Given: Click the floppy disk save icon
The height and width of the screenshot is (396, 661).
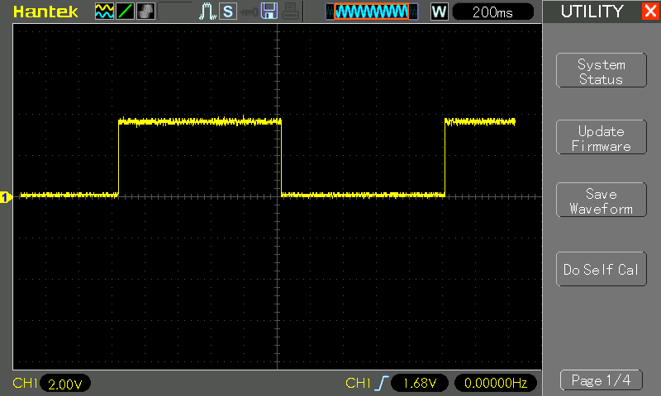Looking at the screenshot, I should point(269,12).
